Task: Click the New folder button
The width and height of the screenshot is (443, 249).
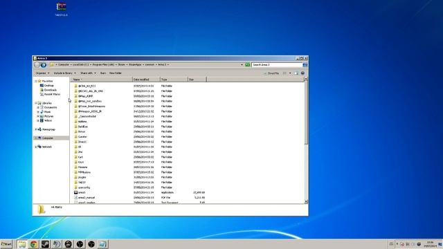Action: pos(116,73)
